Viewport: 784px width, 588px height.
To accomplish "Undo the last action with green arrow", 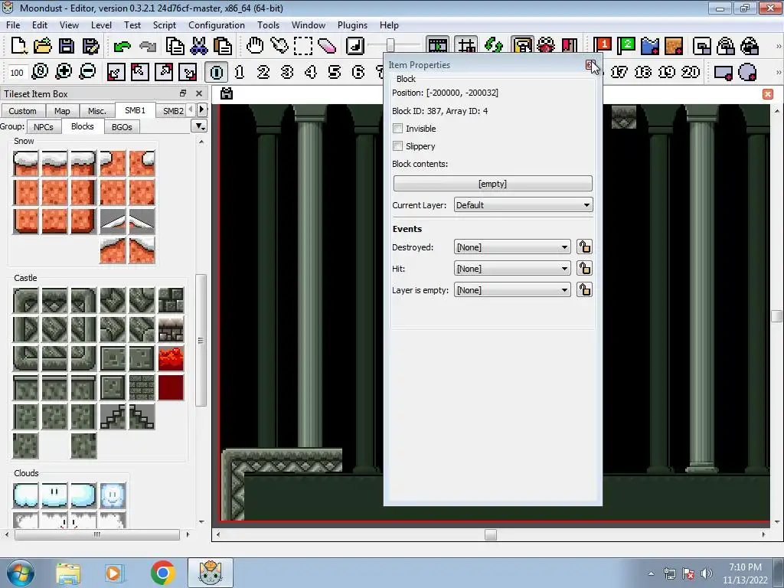I will (x=122, y=46).
